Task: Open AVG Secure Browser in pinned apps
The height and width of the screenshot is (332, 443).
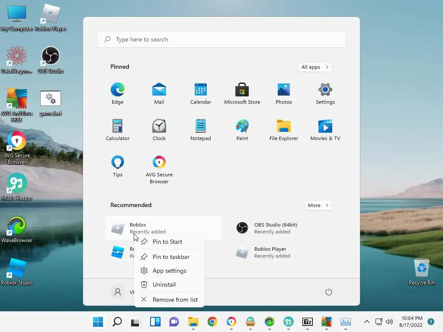Action: (x=159, y=169)
